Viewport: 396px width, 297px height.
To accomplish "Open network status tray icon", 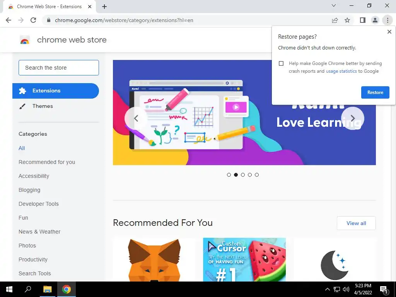I will [x=337, y=289].
